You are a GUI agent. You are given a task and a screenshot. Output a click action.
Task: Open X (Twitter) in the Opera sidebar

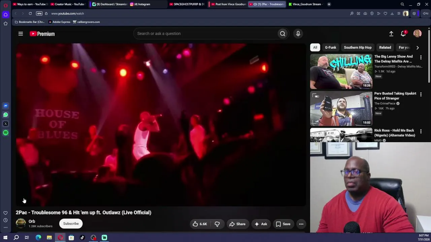point(5,124)
